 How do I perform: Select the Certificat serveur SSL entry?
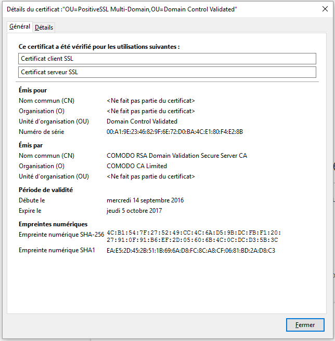[x=167, y=72]
